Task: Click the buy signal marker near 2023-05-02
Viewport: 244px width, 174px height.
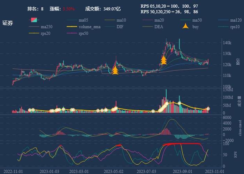Action: click(115, 70)
